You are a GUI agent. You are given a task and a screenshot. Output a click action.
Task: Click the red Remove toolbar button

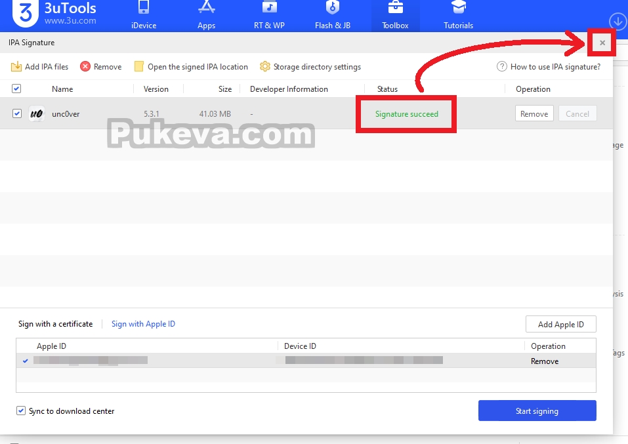[x=100, y=66]
